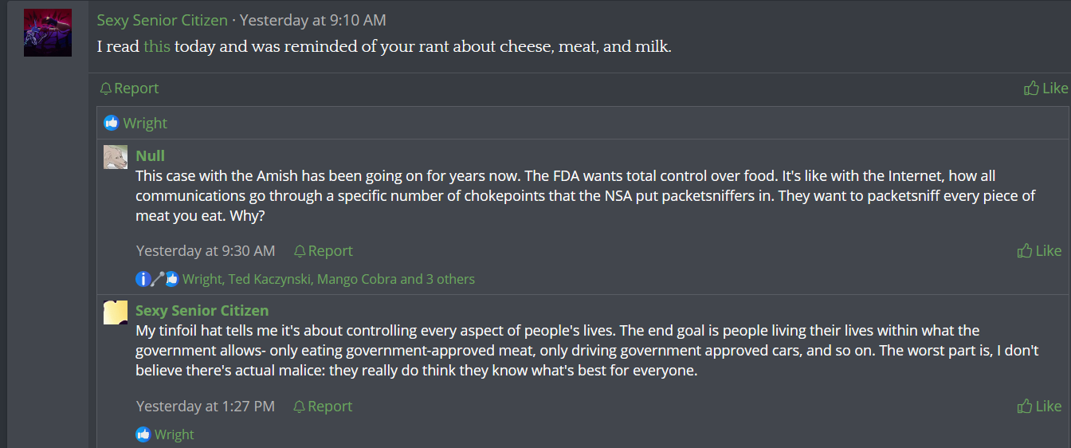Click the bell Report icon on Null's comment
1071x448 pixels.
(x=300, y=251)
